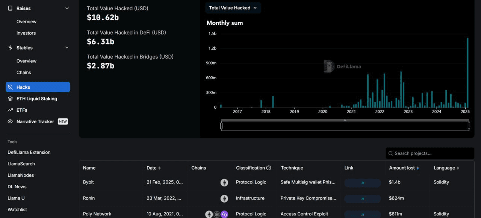Click the Raises section icon in sidebar

click(10, 8)
